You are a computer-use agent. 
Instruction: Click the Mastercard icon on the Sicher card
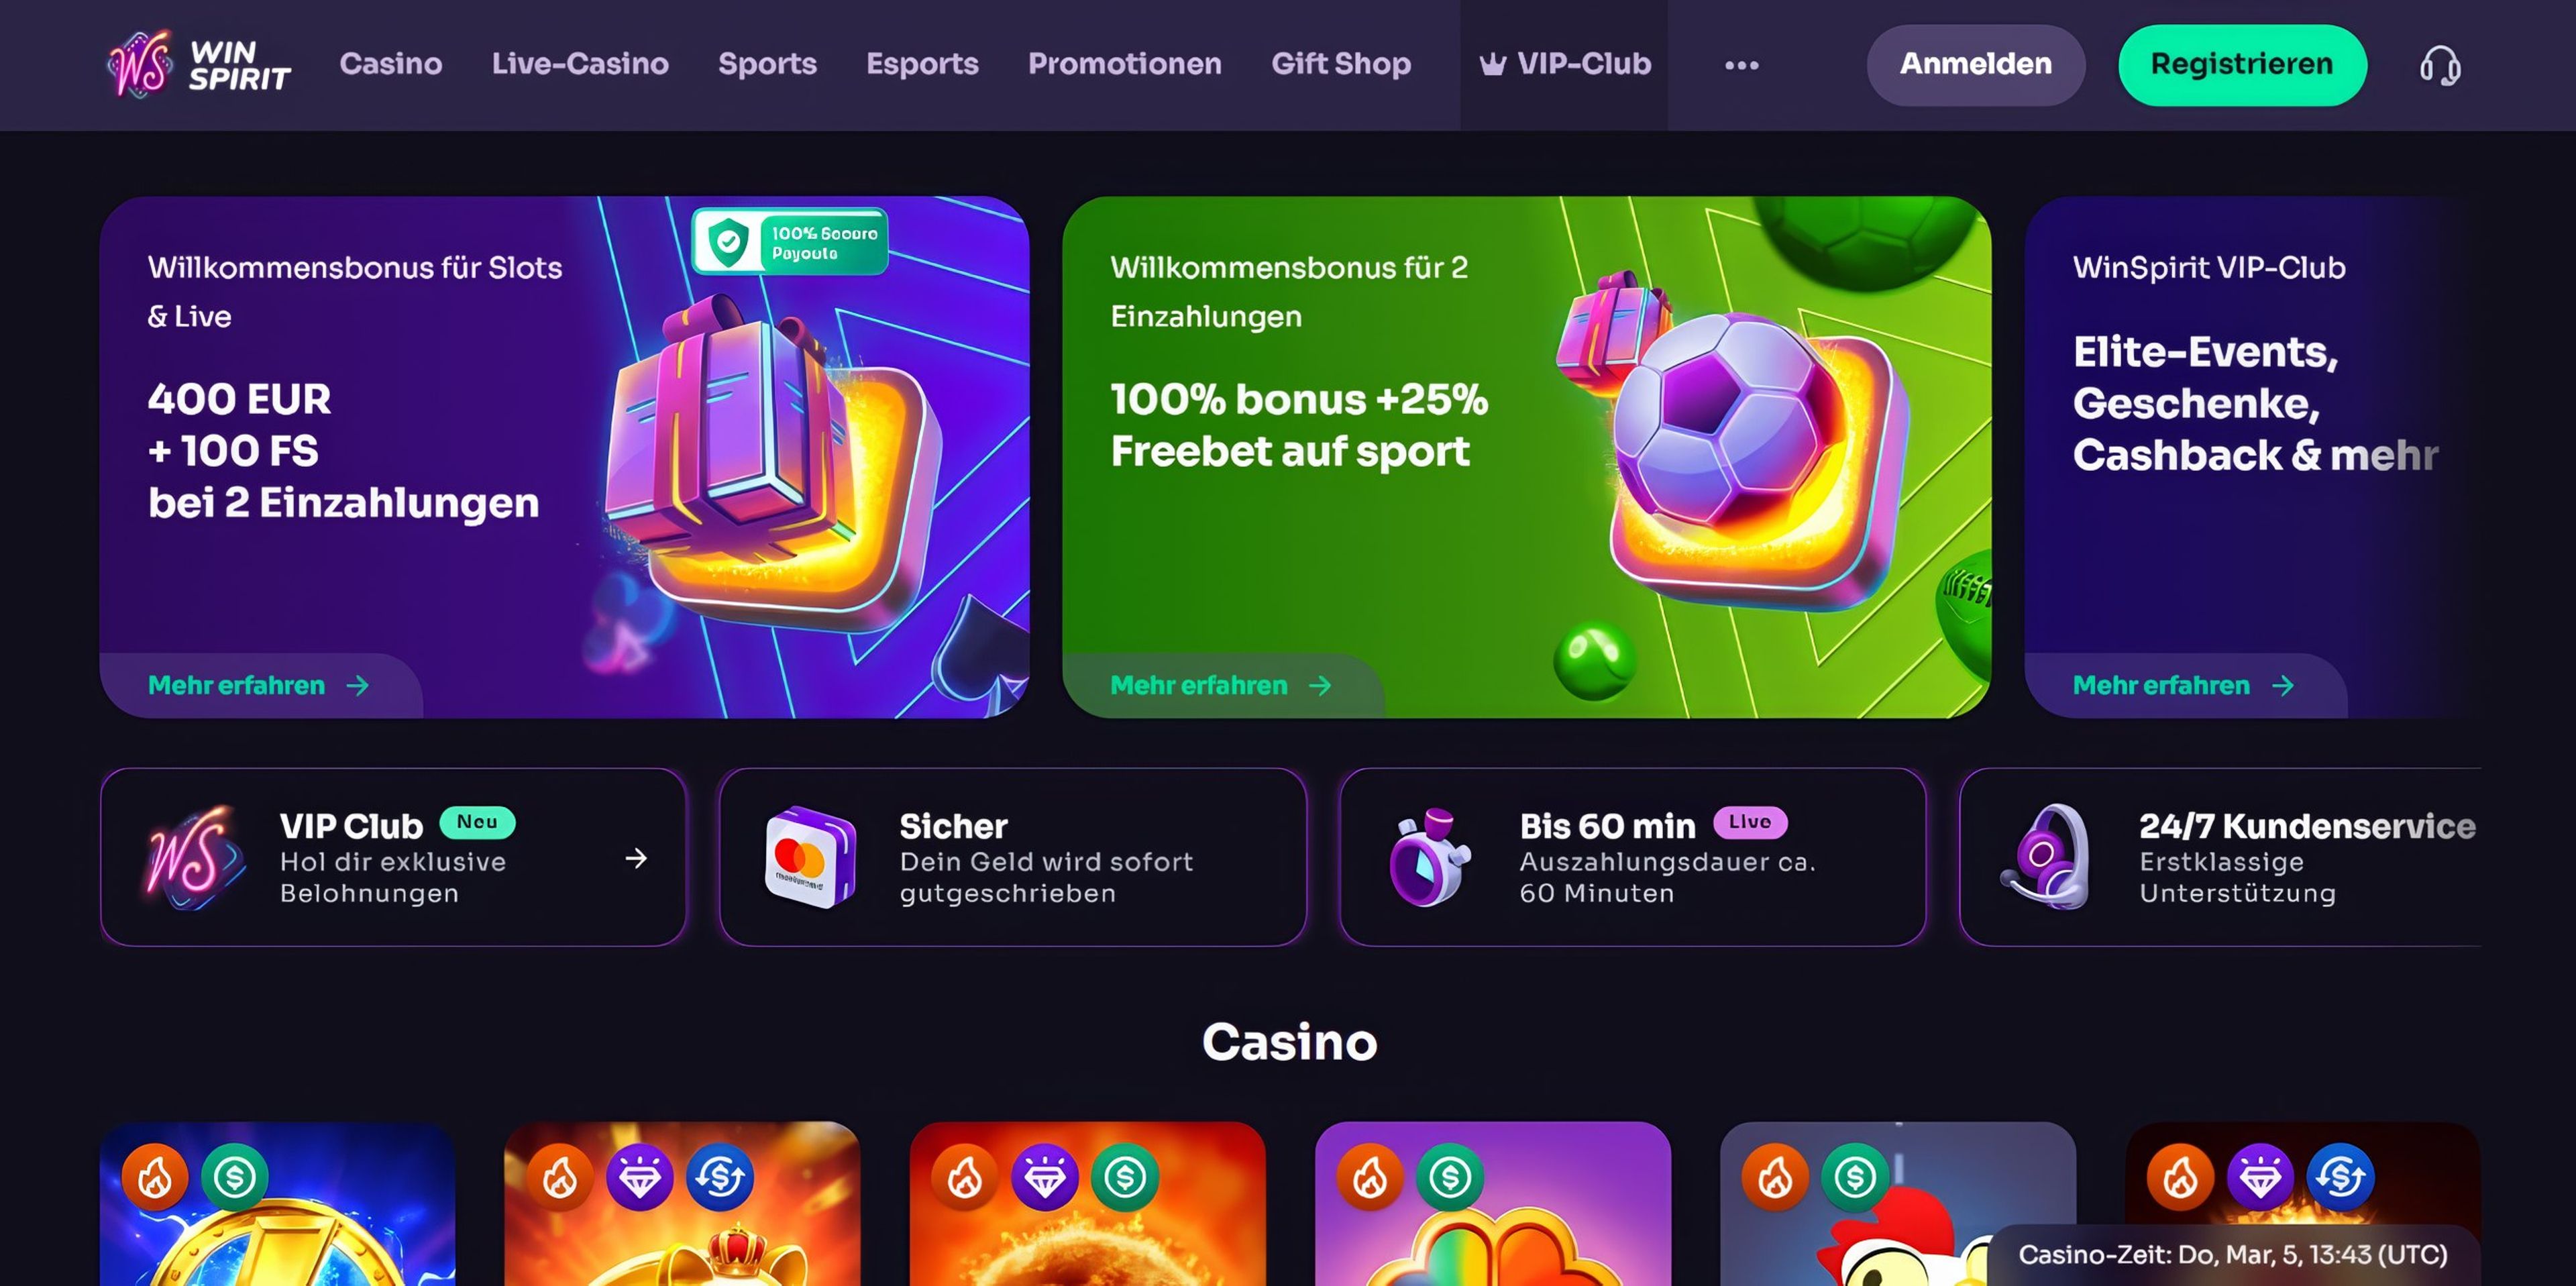coord(810,858)
